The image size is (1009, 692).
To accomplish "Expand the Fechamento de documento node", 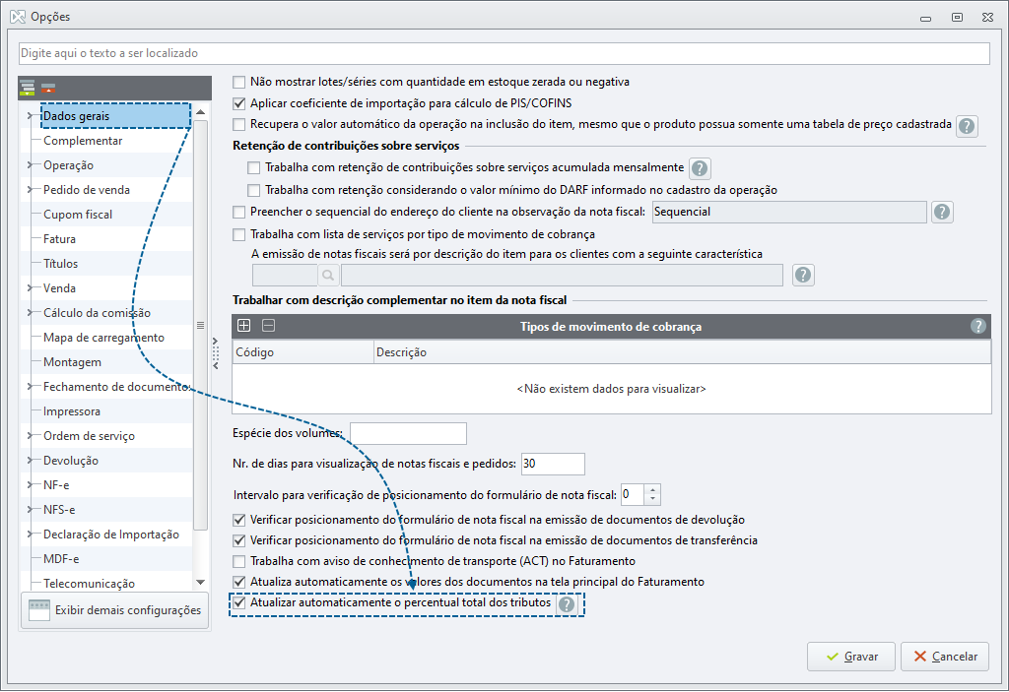I will (x=30, y=387).
